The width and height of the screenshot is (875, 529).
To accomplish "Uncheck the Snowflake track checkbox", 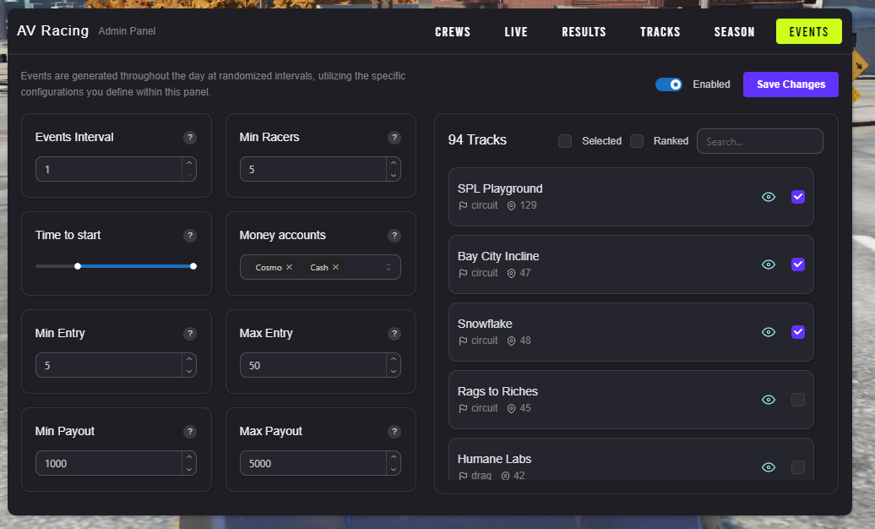I will pos(798,332).
